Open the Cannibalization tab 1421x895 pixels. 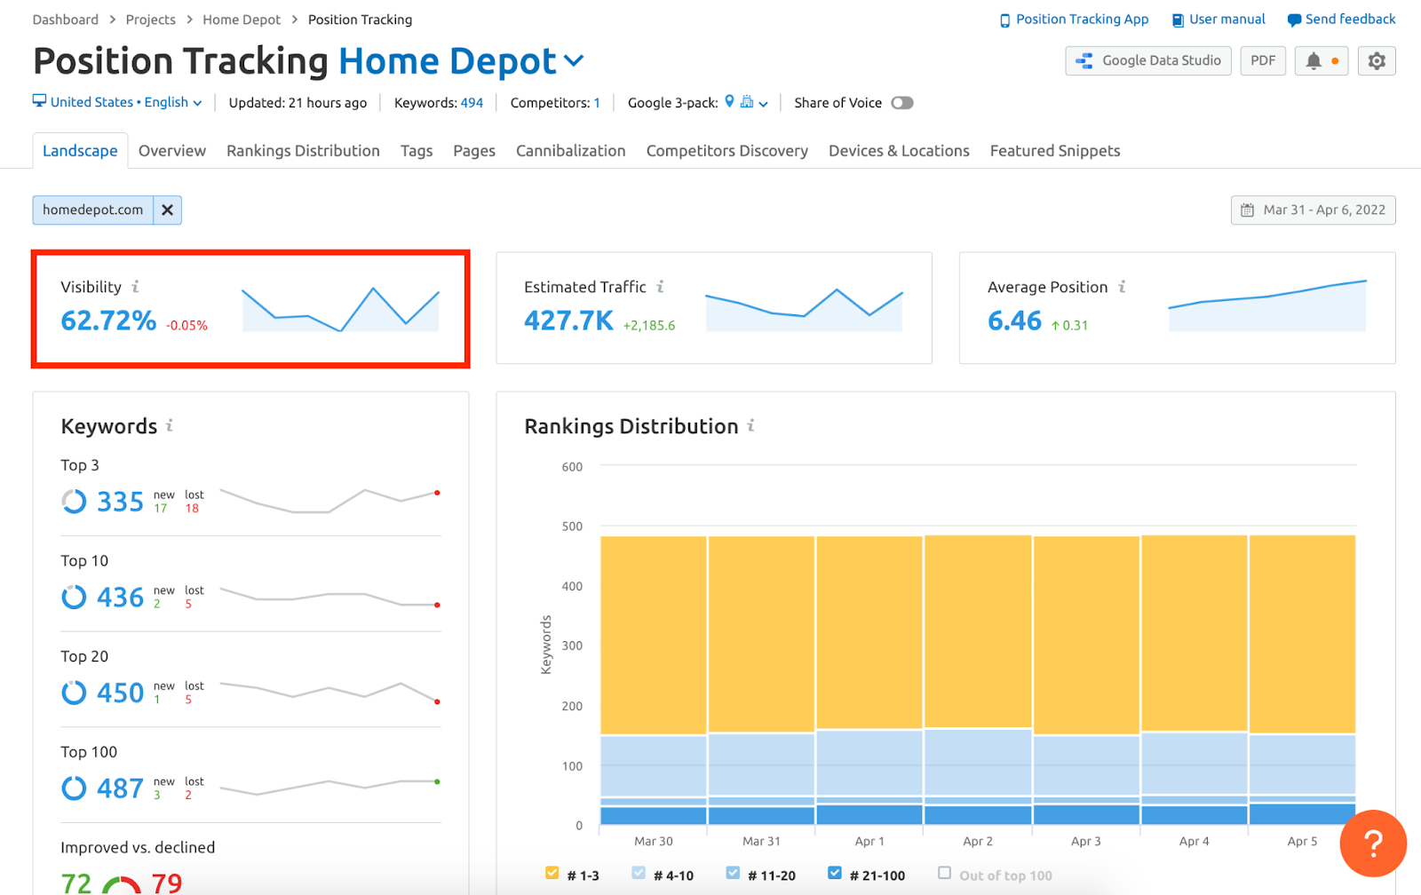(x=571, y=151)
